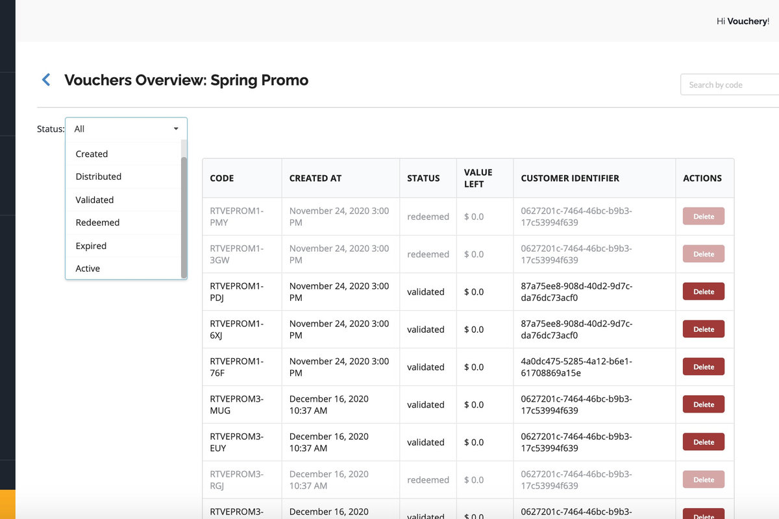Choose Created in the status list
Screen dimensions: 779x519
pos(123,154)
